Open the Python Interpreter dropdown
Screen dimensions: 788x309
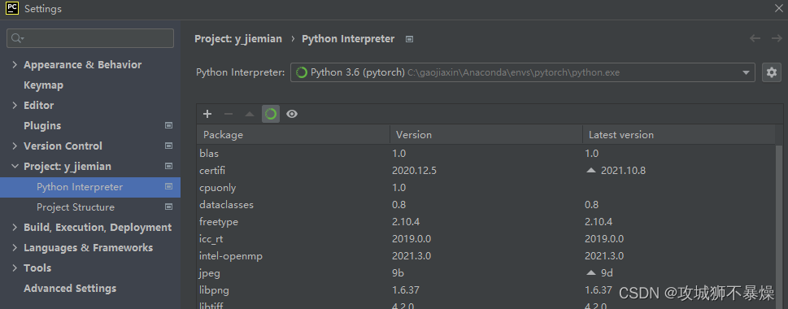(523, 72)
